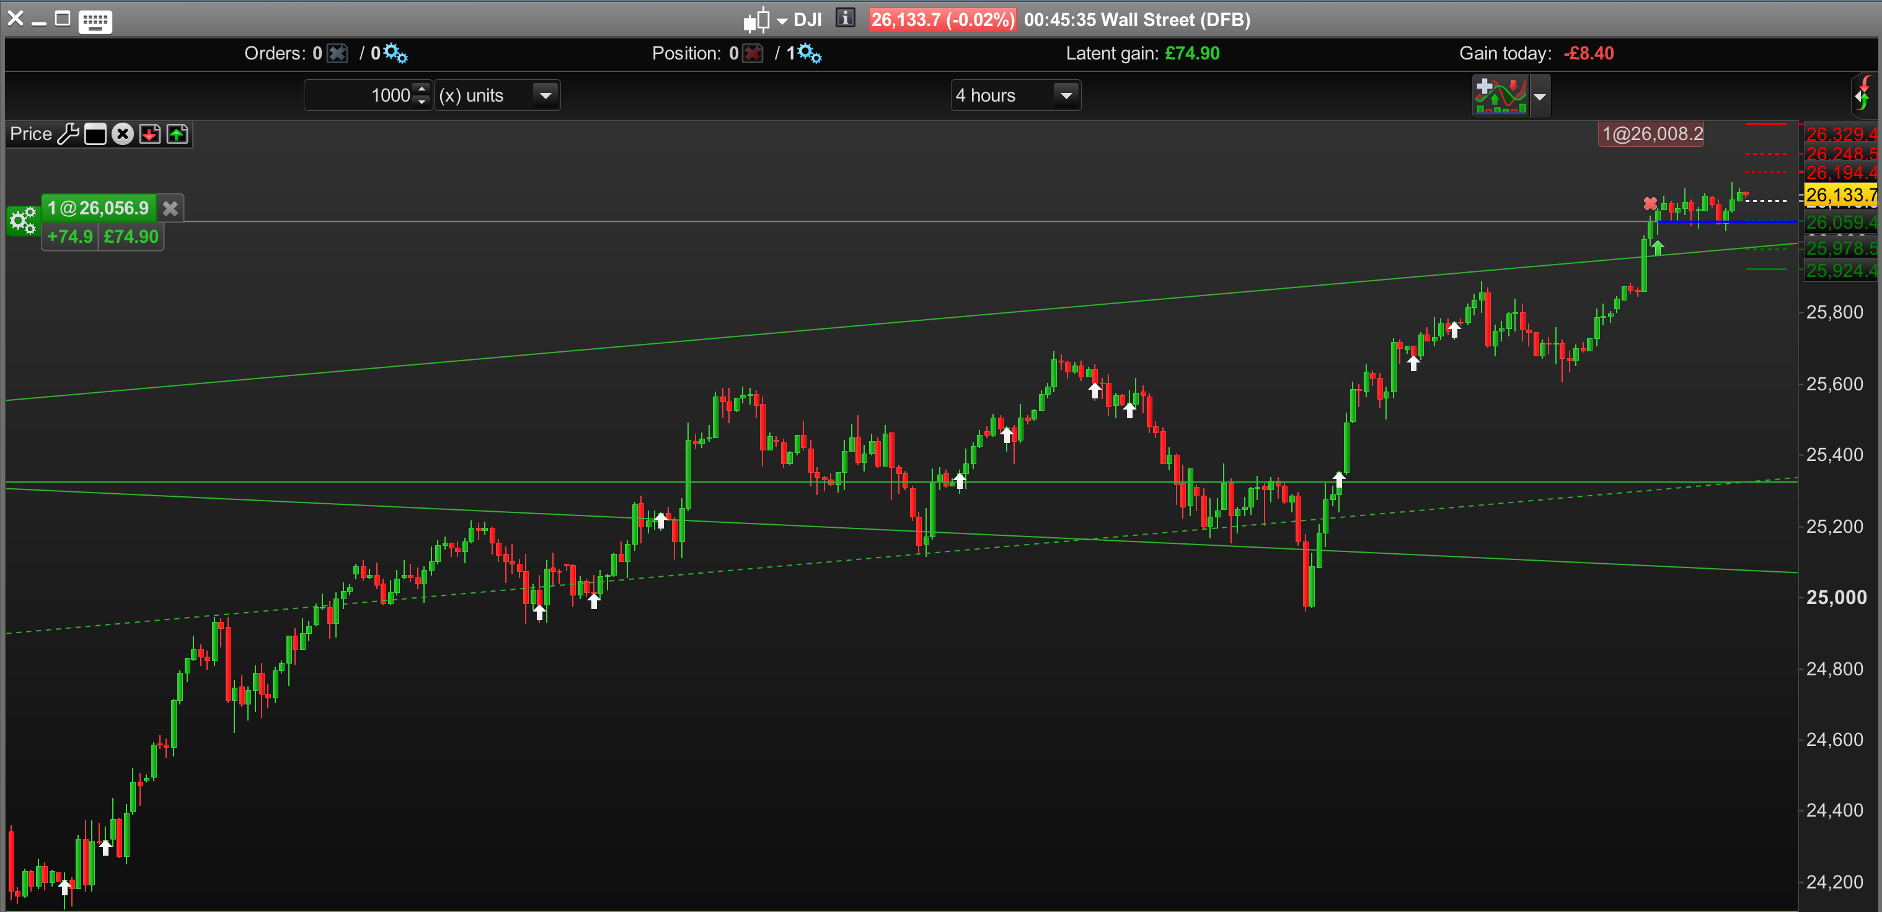The image size is (1882, 912).
Task: Cancel all orders with the X box
Action: coord(337,53)
